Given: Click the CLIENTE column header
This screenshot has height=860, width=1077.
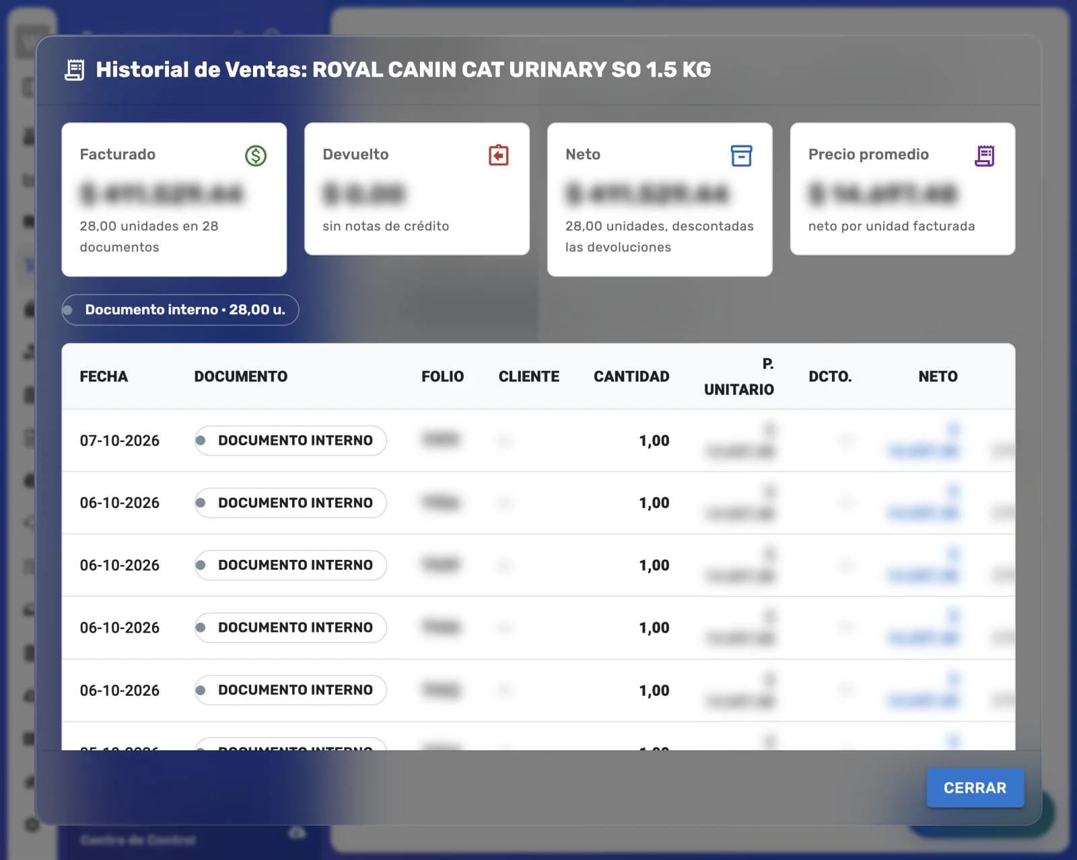Looking at the screenshot, I should tap(528, 376).
